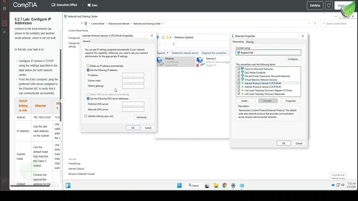Open Task View icon on taskbar
Screen dimensions: 358x201
207,186
